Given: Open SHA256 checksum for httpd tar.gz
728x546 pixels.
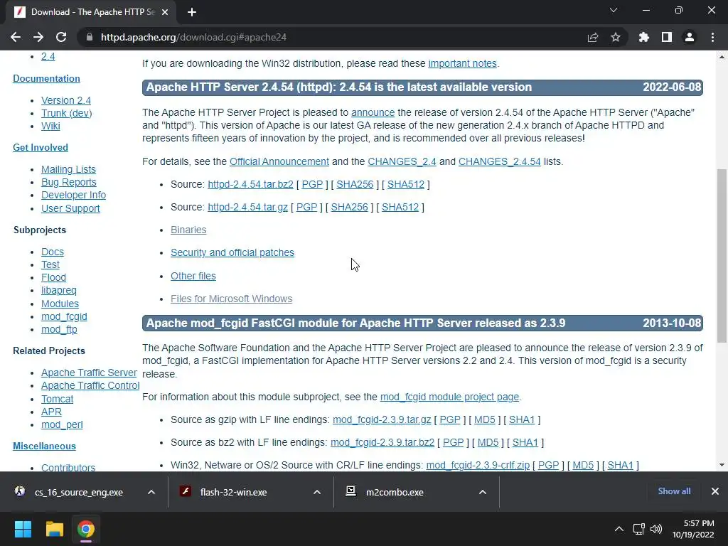Looking at the screenshot, I should 349,207.
